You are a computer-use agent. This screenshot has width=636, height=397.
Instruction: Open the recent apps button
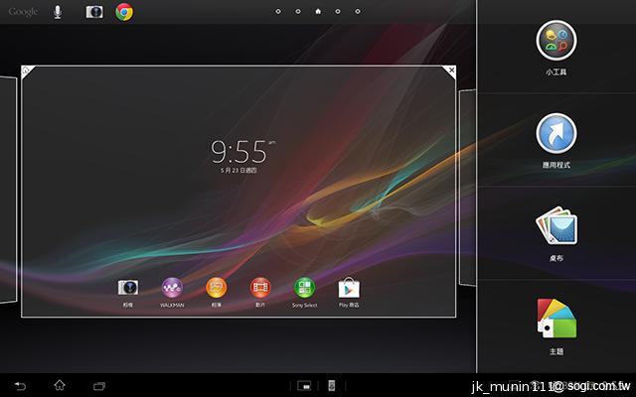click(x=99, y=386)
